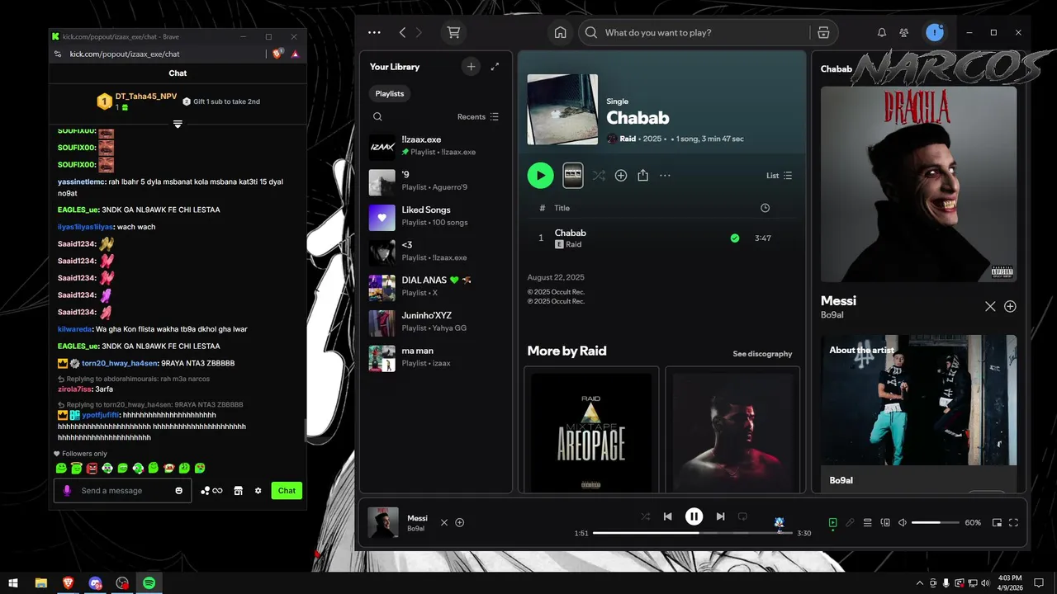Pause the Messi track
This screenshot has width=1057, height=594.
point(694,516)
